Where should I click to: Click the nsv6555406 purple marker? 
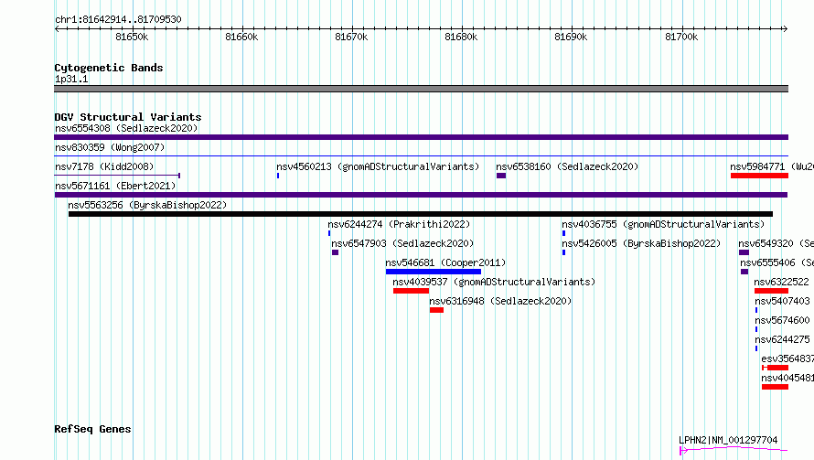click(x=744, y=272)
